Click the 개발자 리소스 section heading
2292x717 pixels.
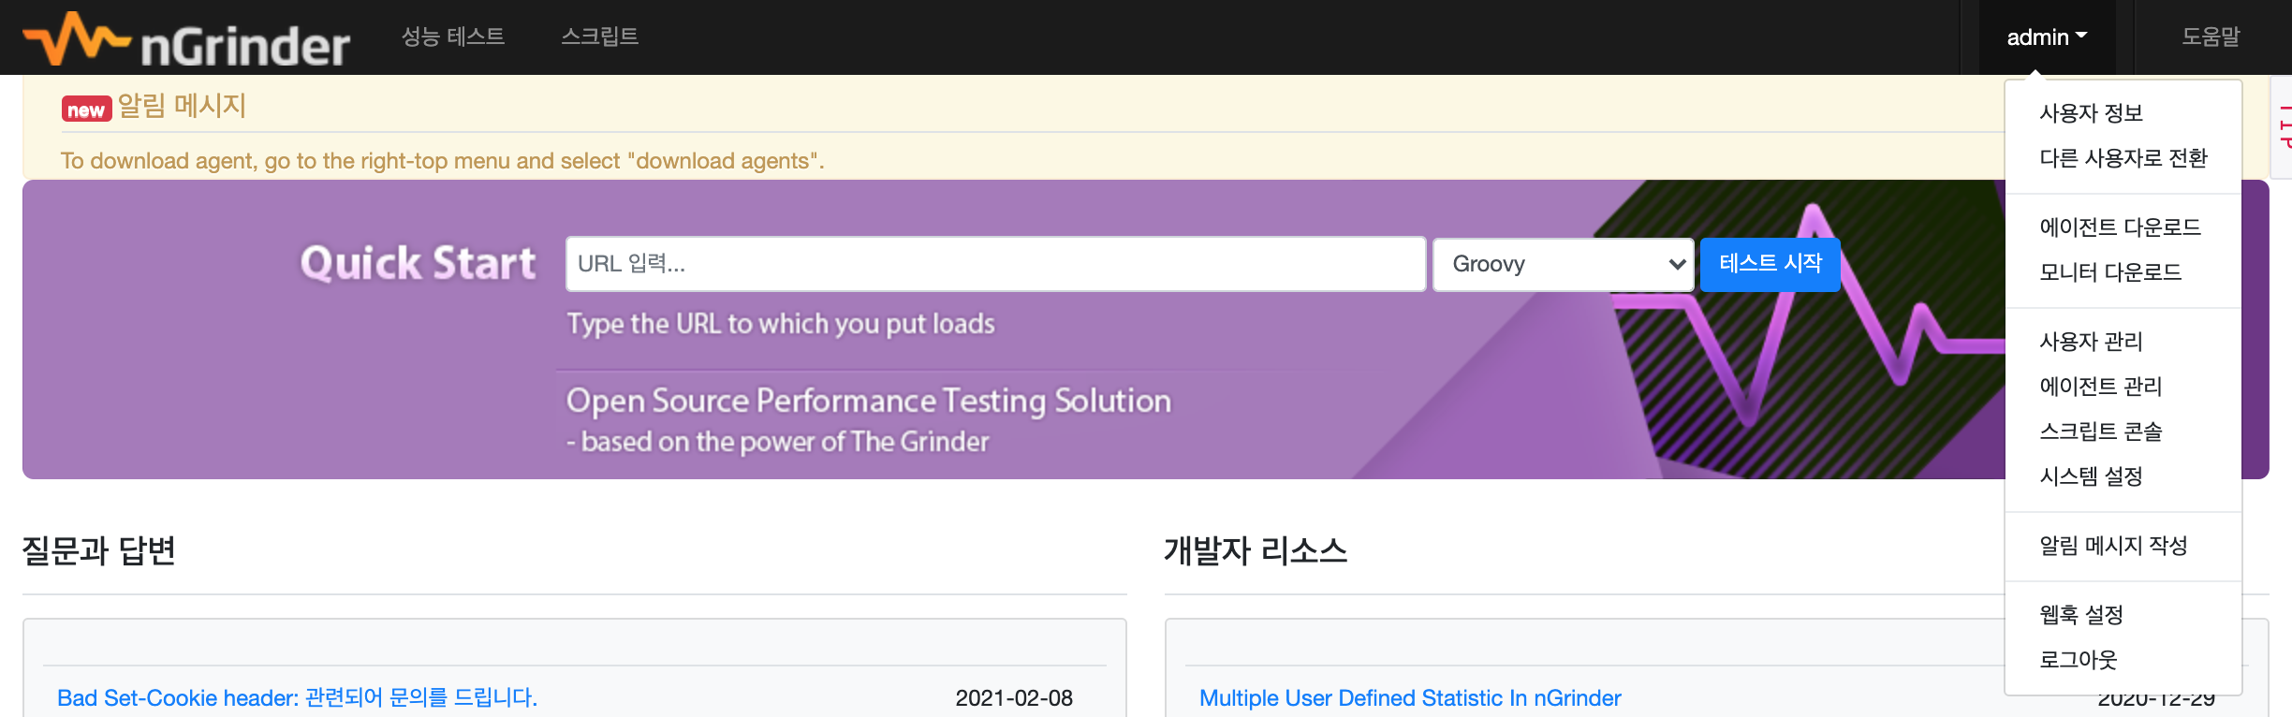tap(1256, 550)
